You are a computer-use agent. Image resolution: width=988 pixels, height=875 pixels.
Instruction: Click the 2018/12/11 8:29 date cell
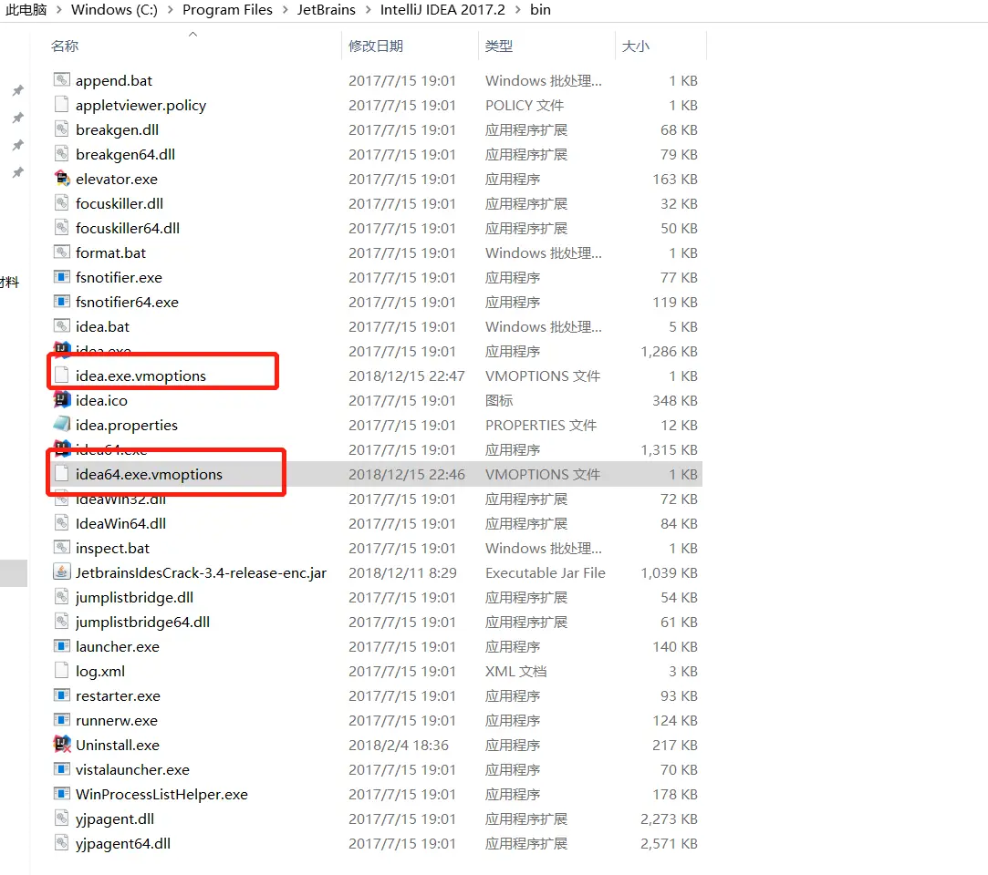coord(402,572)
